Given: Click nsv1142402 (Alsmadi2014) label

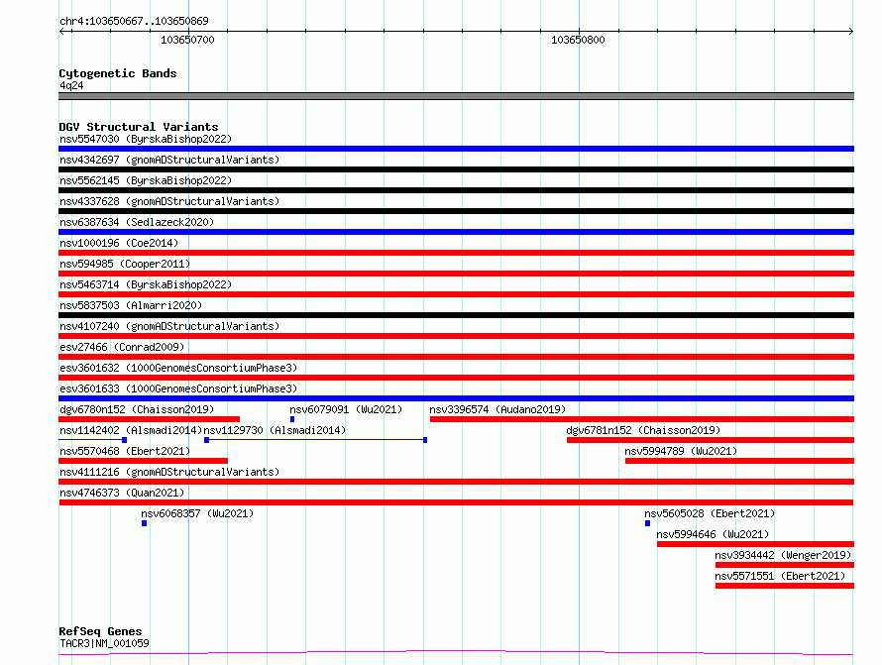Looking at the screenshot, I should 131,430.
